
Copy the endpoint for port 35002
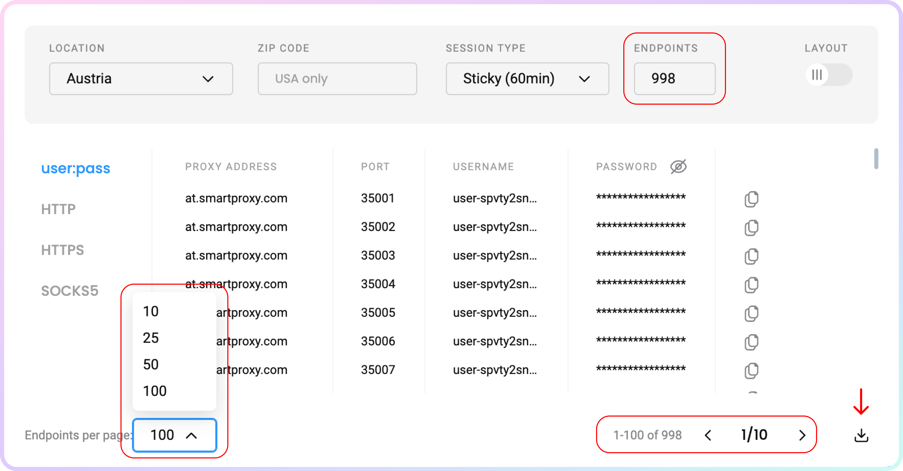tap(751, 228)
